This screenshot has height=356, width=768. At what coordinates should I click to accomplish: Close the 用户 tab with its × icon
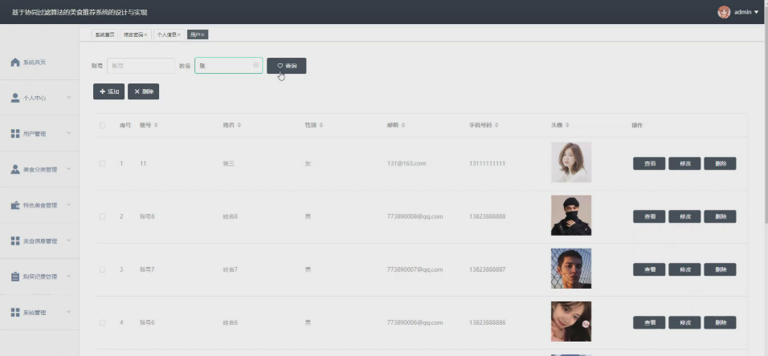[202, 34]
